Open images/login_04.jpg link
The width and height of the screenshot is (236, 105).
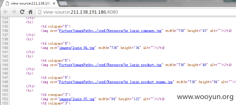pyautogui.click(x=77, y=48)
